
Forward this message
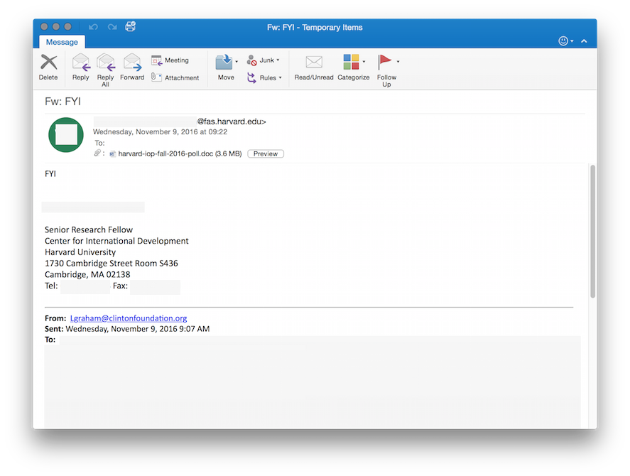point(132,66)
